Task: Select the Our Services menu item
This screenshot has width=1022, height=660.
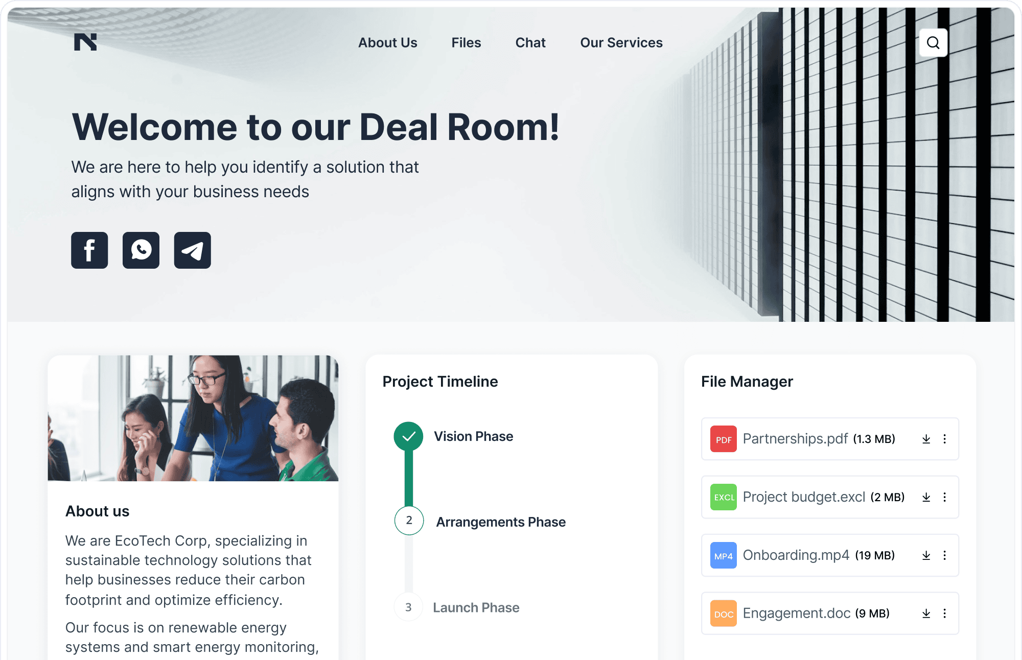Action: pyautogui.click(x=620, y=42)
